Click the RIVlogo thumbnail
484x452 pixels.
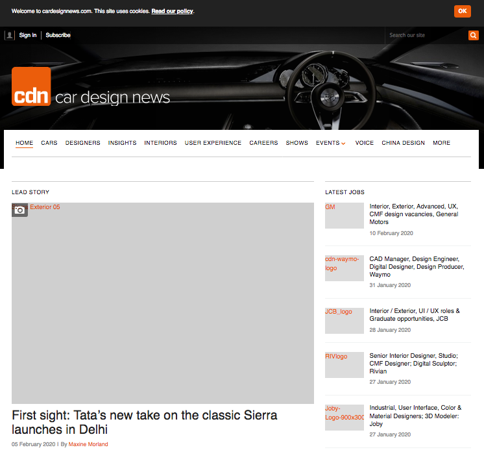coord(345,365)
